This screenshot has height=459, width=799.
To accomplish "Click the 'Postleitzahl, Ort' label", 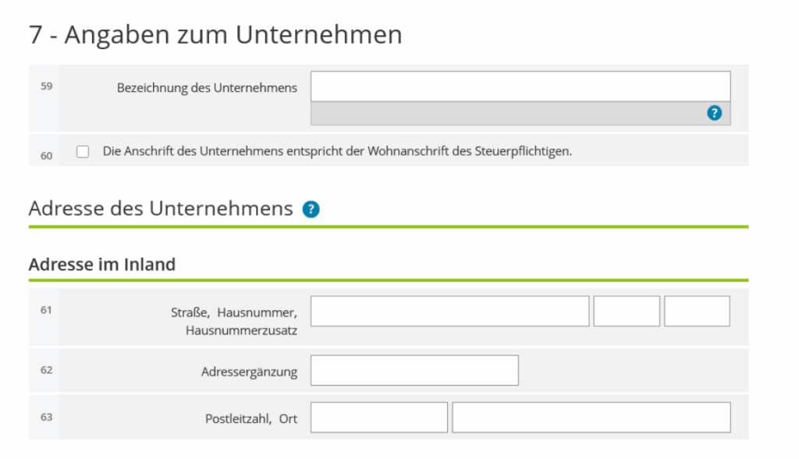I will tap(250, 418).
